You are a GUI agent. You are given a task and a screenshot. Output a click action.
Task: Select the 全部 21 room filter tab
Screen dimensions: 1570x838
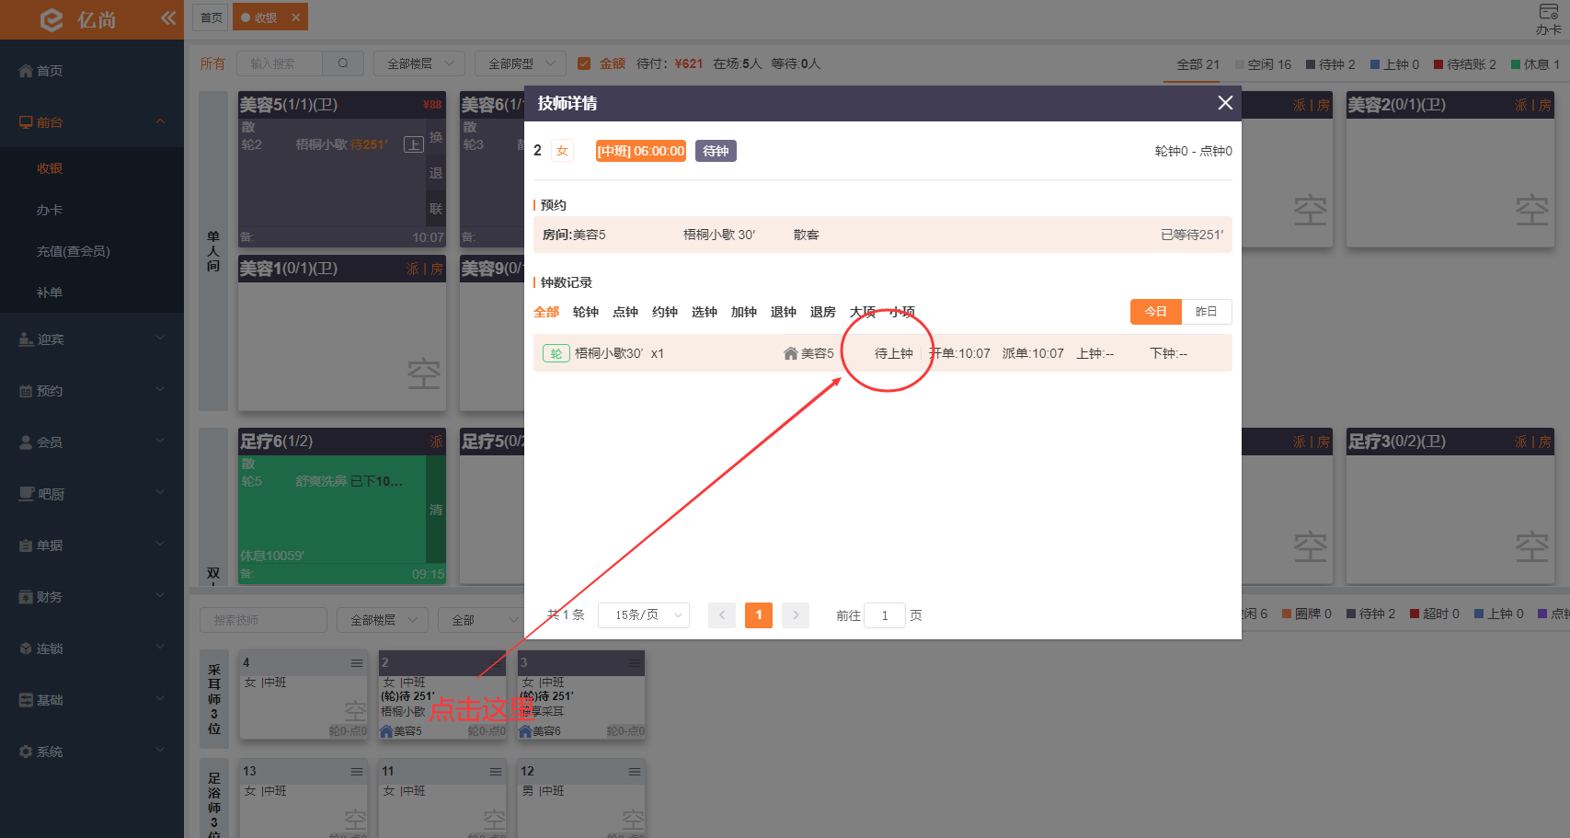pyautogui.click(x=1198, y=64)
